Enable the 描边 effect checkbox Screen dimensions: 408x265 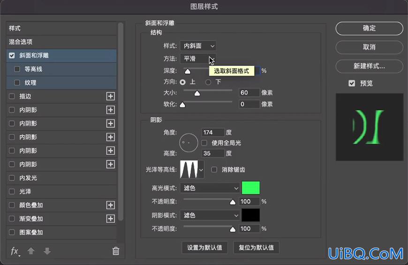12,96
